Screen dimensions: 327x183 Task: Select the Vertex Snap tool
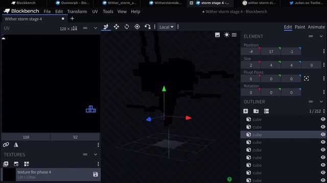point(147,27)
